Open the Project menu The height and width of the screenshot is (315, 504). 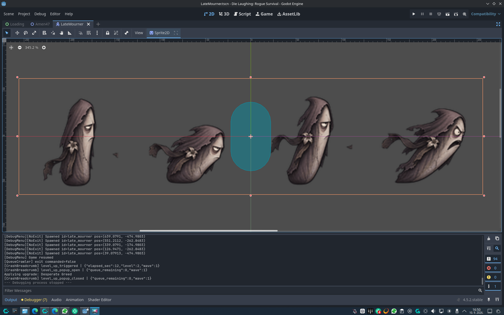tap(24, 14)
